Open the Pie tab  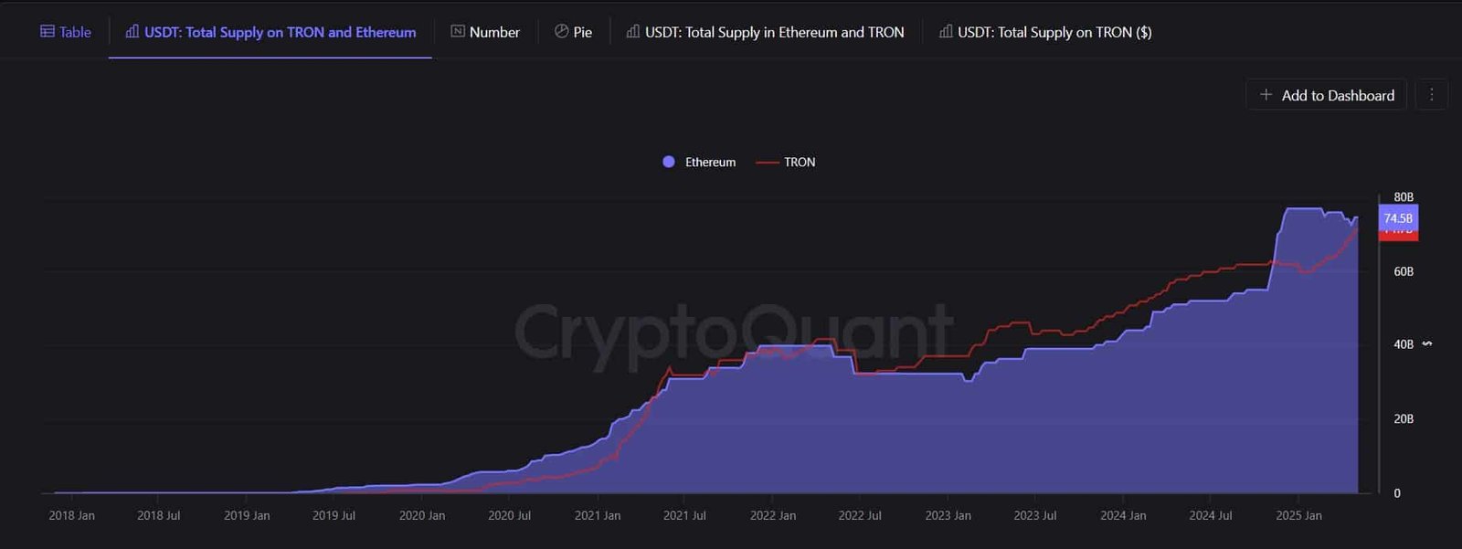573,32
